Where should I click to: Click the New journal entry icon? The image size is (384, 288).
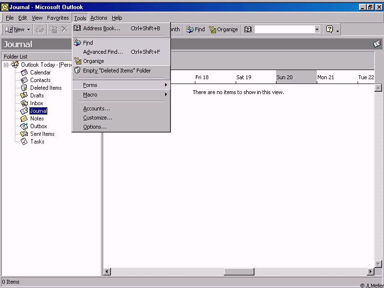[9, 29]
